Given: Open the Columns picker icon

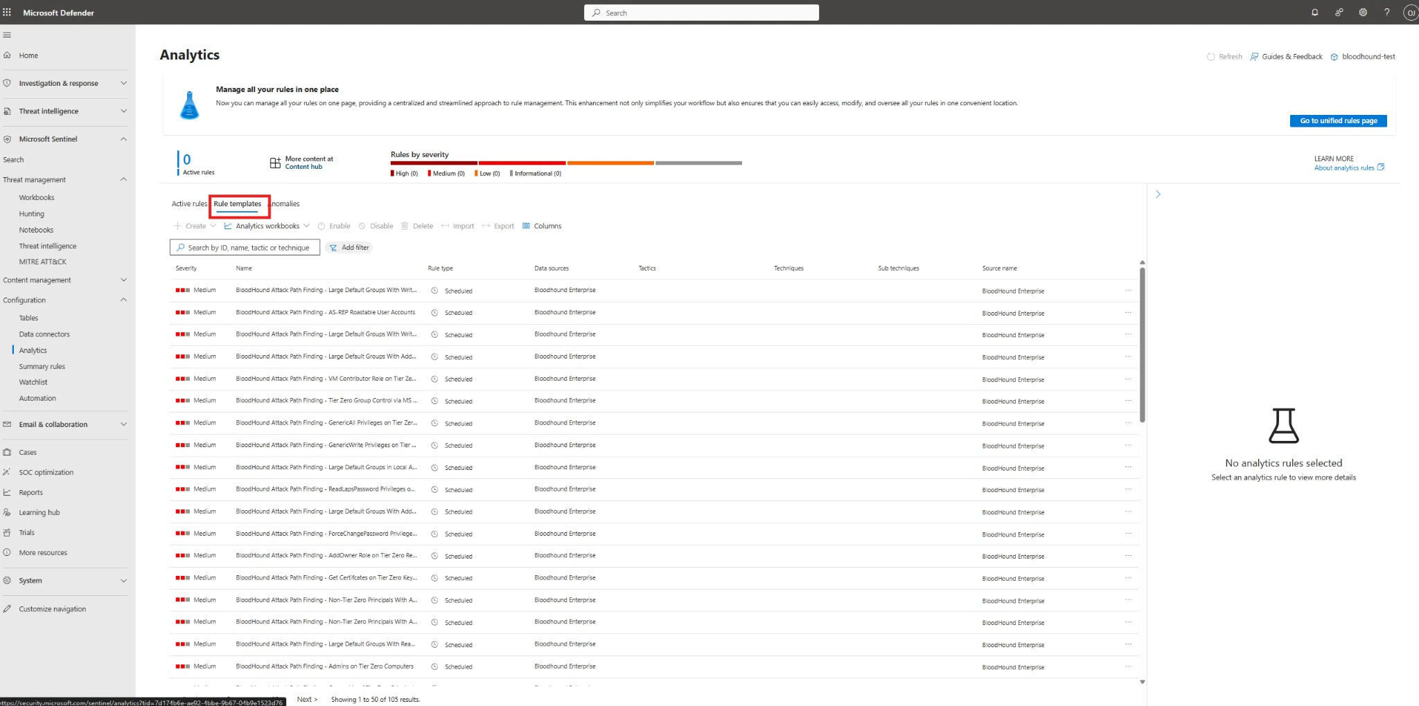Looking at the screenshot, I should pos(528,226).
